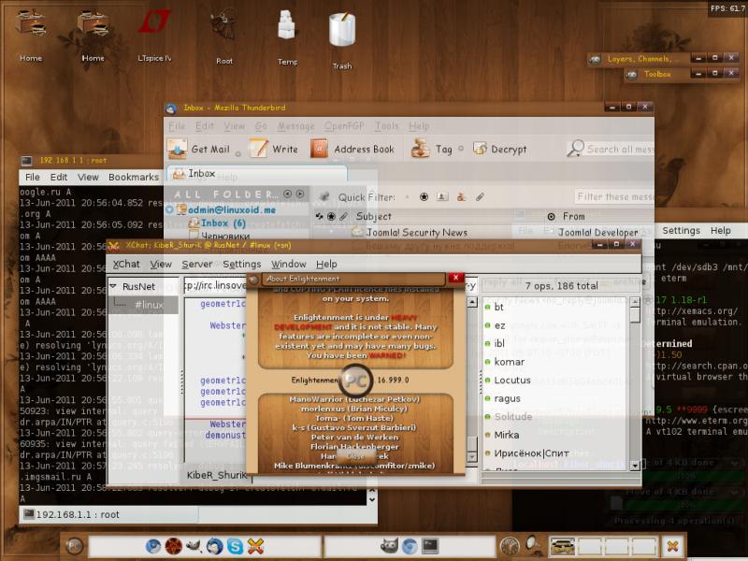Go to previous folder view in All Folders header
The image size is (748, 561).
(x=287, y=194)
